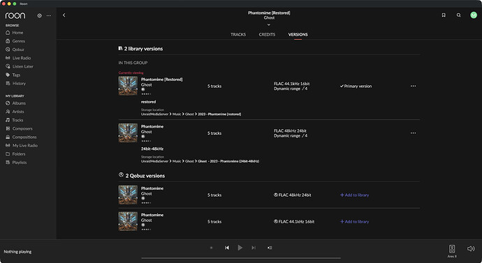Switch to the Tracks tab

(238, 34)
